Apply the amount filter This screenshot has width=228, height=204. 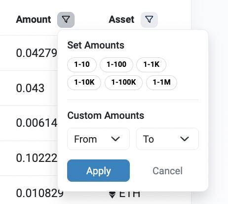[98, 171]
